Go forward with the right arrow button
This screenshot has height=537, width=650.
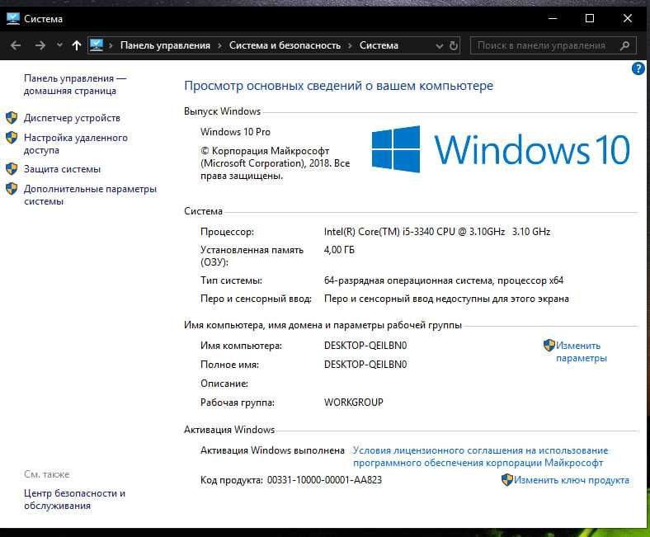coord(40,45)
